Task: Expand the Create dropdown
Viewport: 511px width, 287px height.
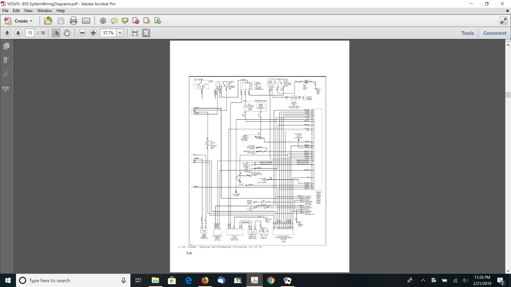Action: tap(31, 21)
